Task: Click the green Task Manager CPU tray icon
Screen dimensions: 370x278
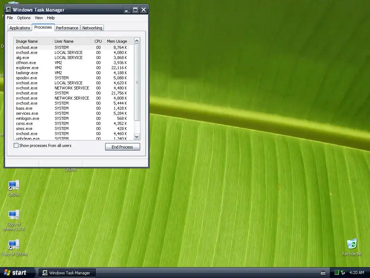Action: click(337, 273)
